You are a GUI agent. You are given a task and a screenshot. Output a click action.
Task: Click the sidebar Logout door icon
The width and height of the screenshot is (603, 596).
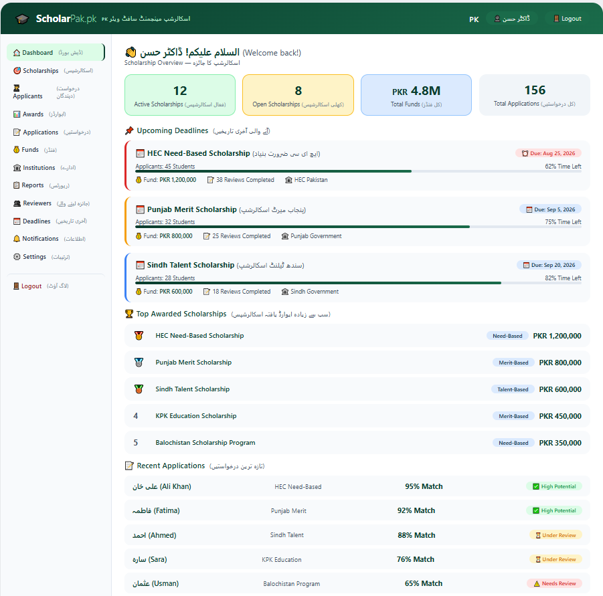click(16, 286)
